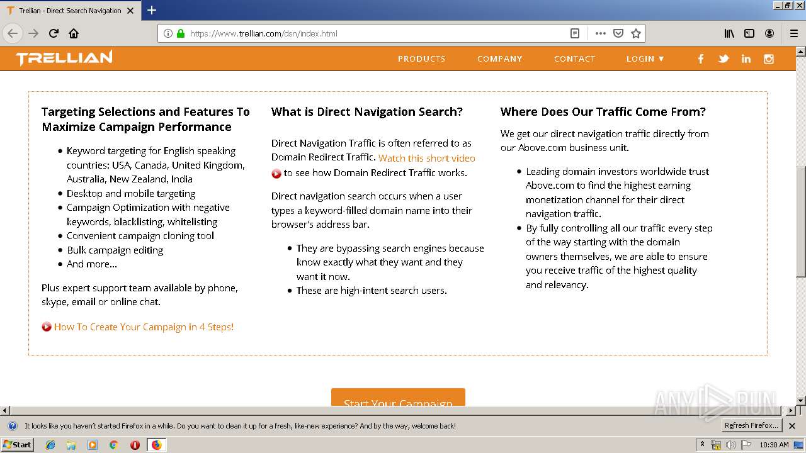
Task: Click heading 'Where Does Our Traffic Come From?'
Action: coord(603,111)
